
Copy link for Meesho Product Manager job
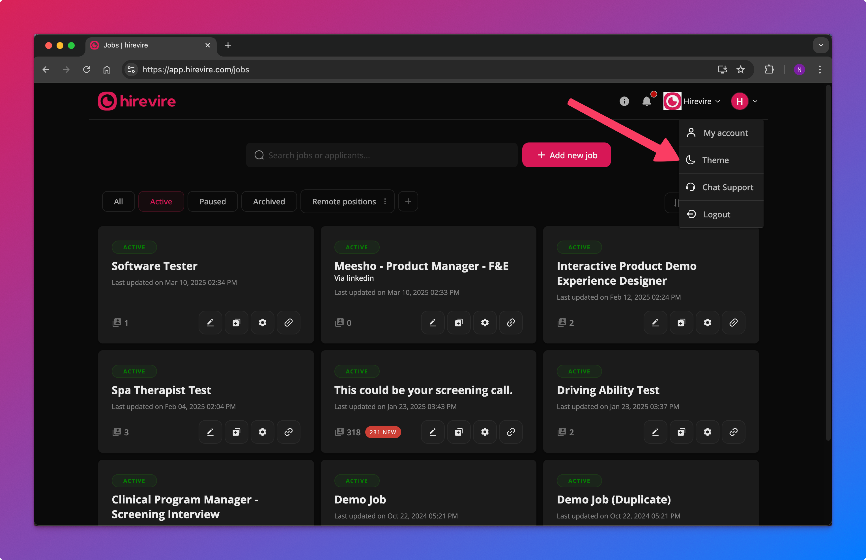pos(510,323)
